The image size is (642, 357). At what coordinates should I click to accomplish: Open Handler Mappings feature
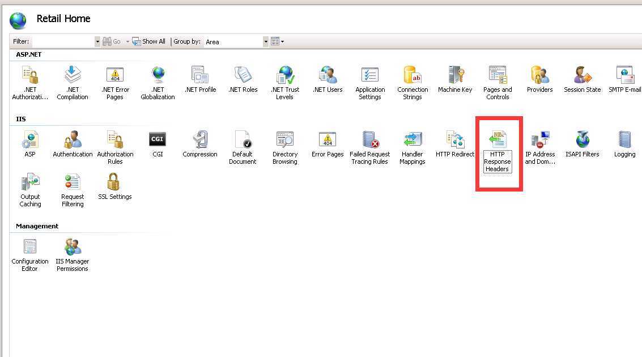click(413, 148)
